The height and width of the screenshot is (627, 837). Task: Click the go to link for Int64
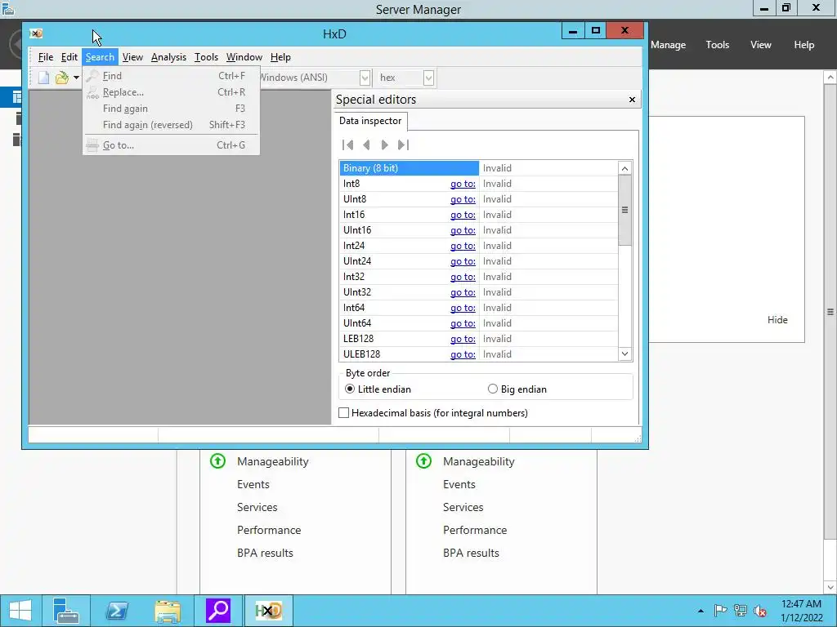click(x=463, y=308)
